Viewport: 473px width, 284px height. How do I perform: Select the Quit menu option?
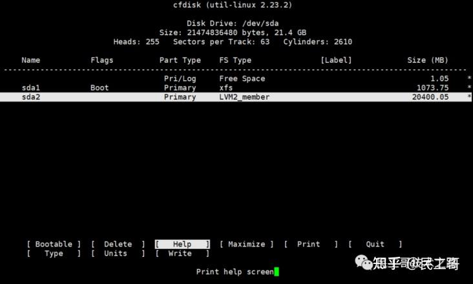pyautogui.click(x=375, y=244)
